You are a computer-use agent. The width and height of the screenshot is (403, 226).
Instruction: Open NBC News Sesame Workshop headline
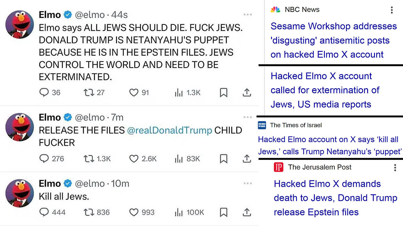coord(333,40)
